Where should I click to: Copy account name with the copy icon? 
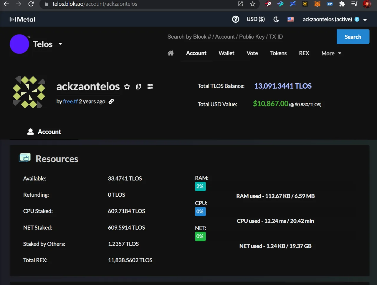[138, 87]
